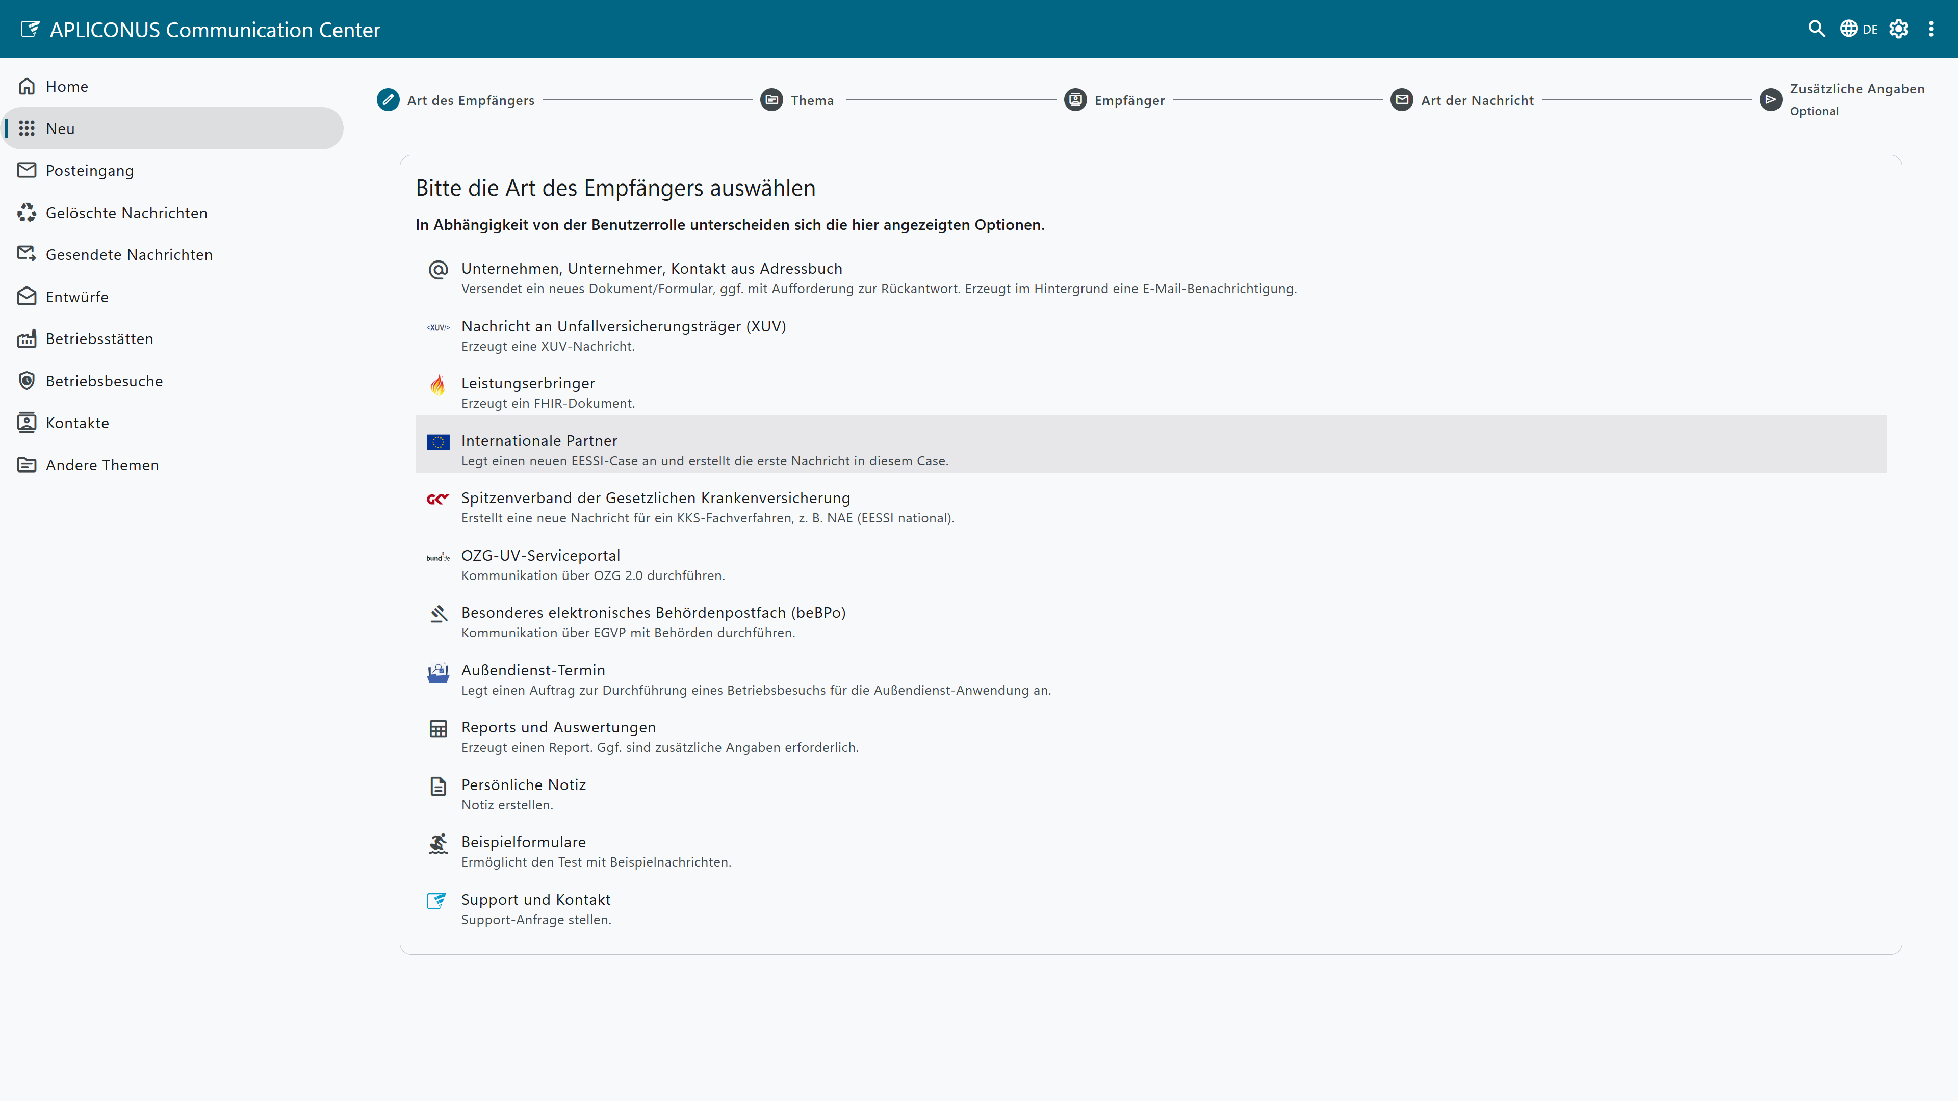Image resolution: width=1958 pixels, height=1101 pixels.
Task: Click 'Kommunikation über OZG 2.0 durchführen.' text
Action: 593,576
